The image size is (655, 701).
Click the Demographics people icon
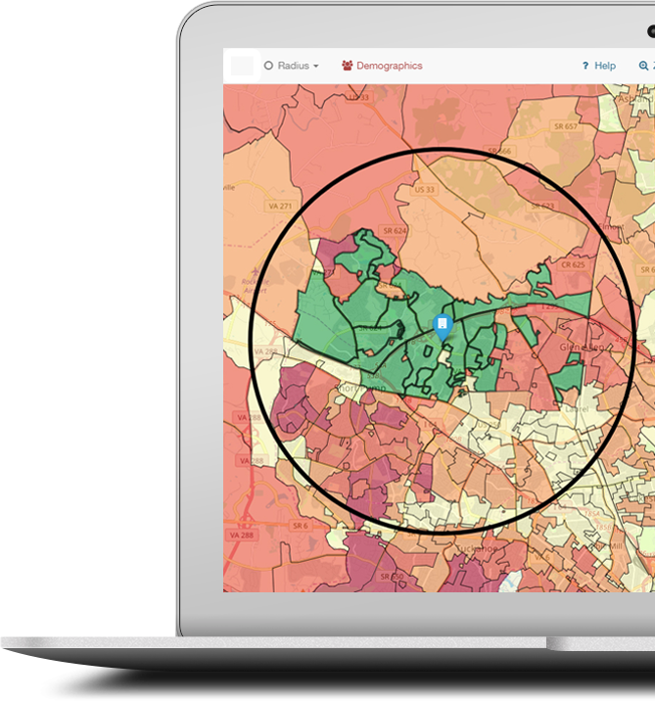(347, 66)
